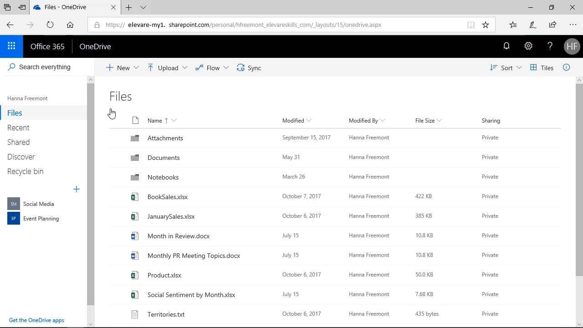Go to Recent in the sidebar
The width and height of the screenshot is (583, 328).
pyautogui.click(x=18, y=128)
